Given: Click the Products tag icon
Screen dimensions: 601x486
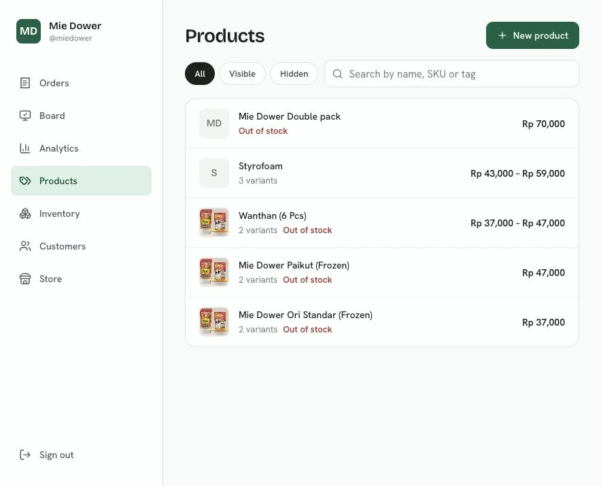Looking at the screenshot, I should [25, 181].
